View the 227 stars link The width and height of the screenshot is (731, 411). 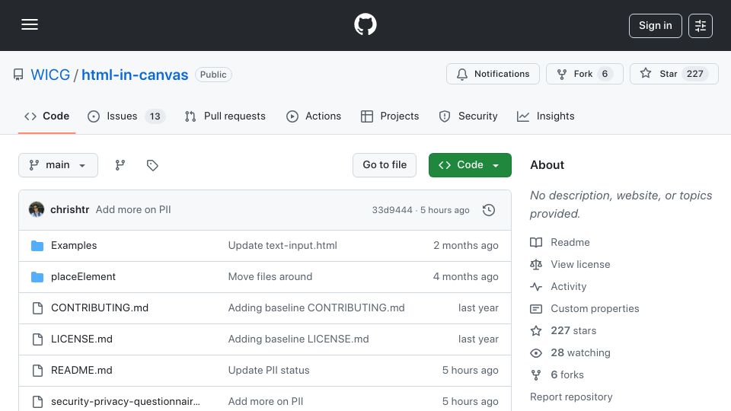click(x=573, y=331)
